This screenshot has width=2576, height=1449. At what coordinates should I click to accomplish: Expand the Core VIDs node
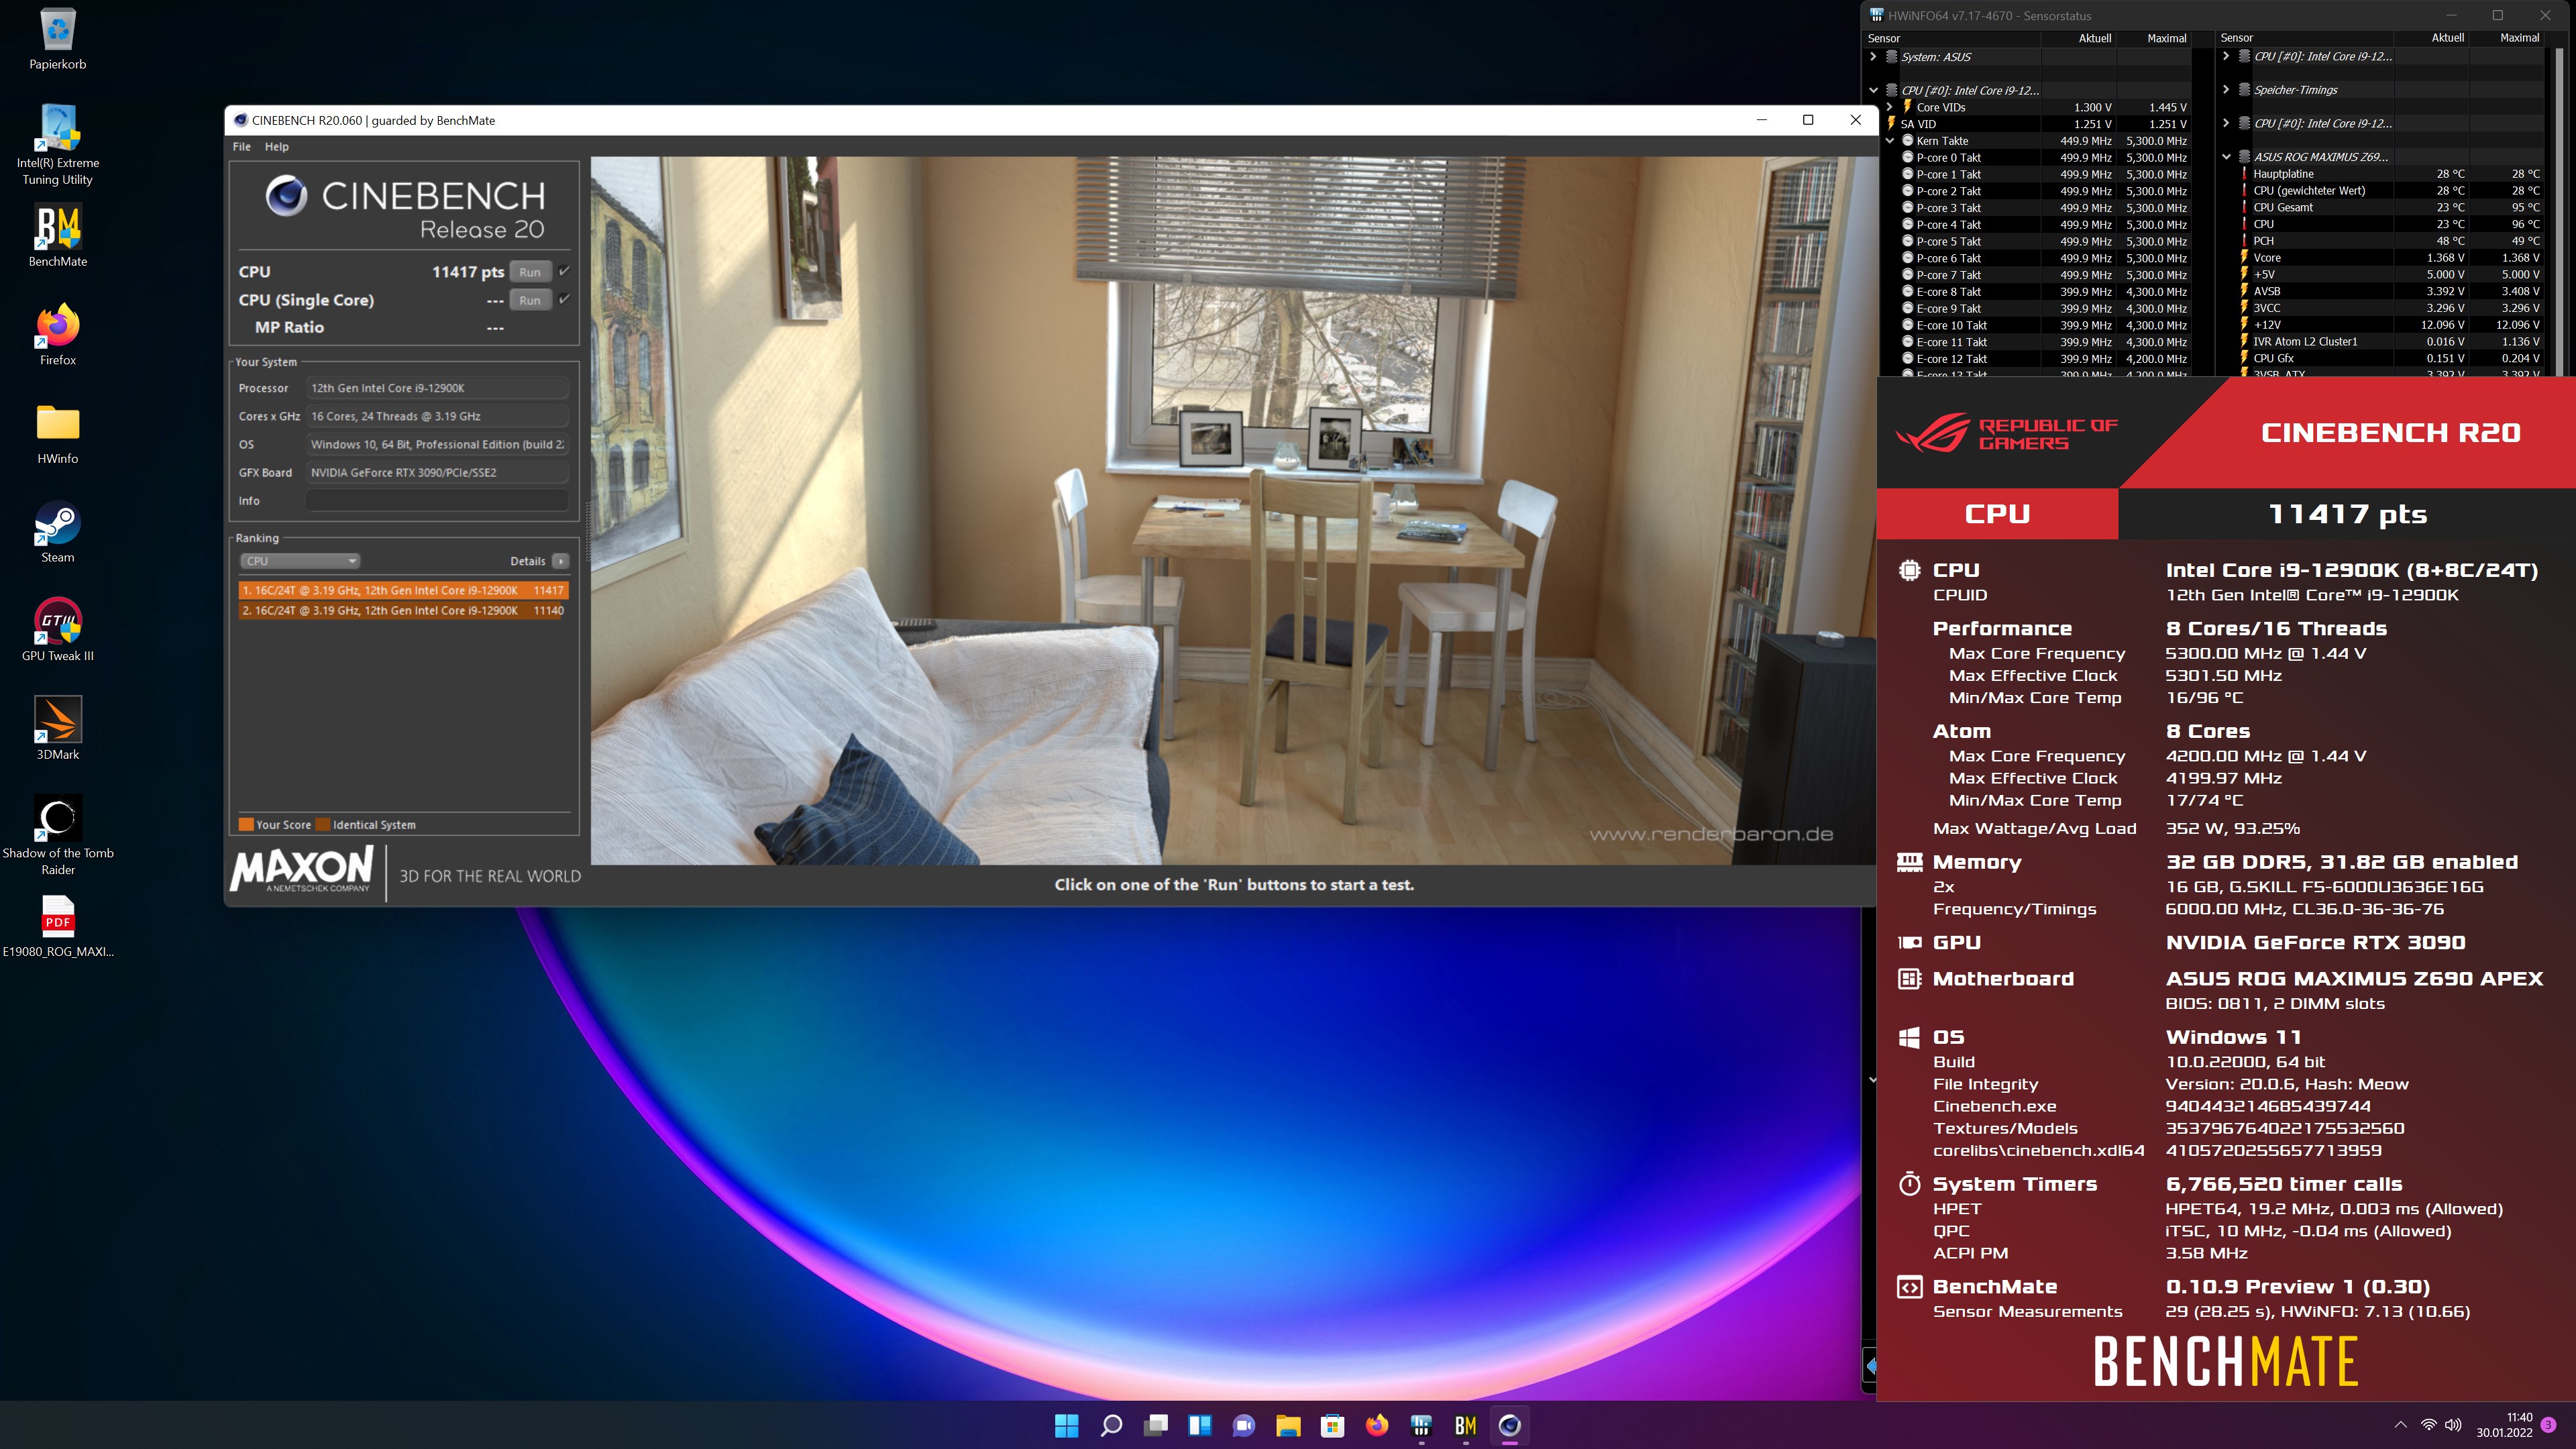[1889, 107]
